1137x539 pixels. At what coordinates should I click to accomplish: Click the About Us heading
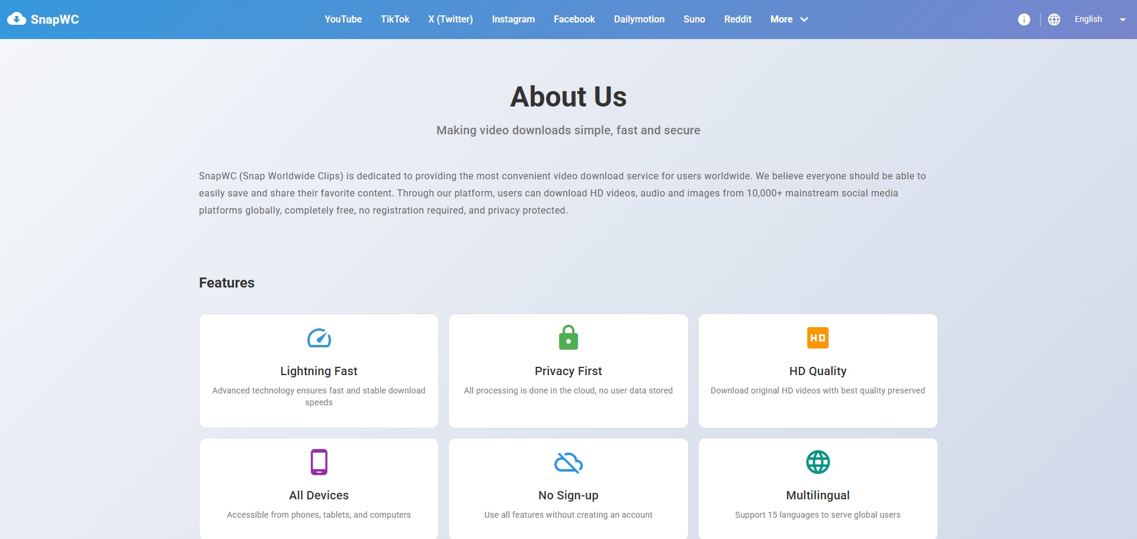(568, 96)
